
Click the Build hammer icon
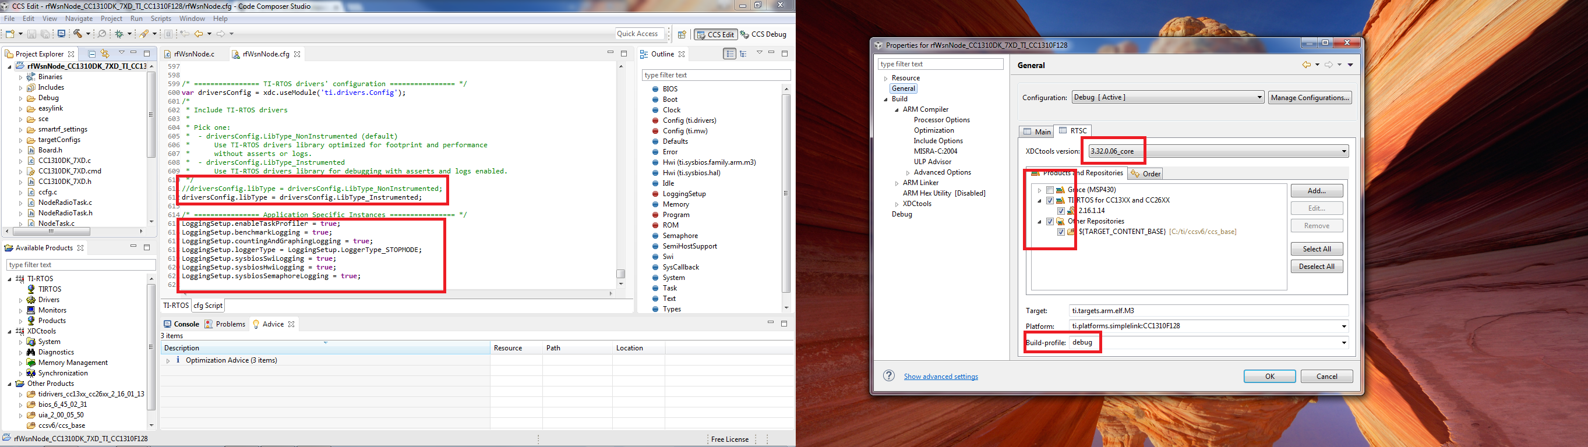77,34
